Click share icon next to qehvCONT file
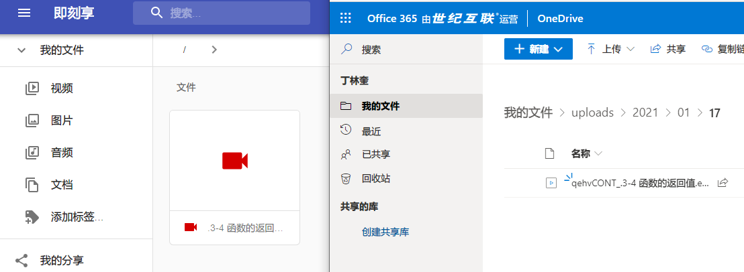This screenshot has height=272, width=744. 723,182
